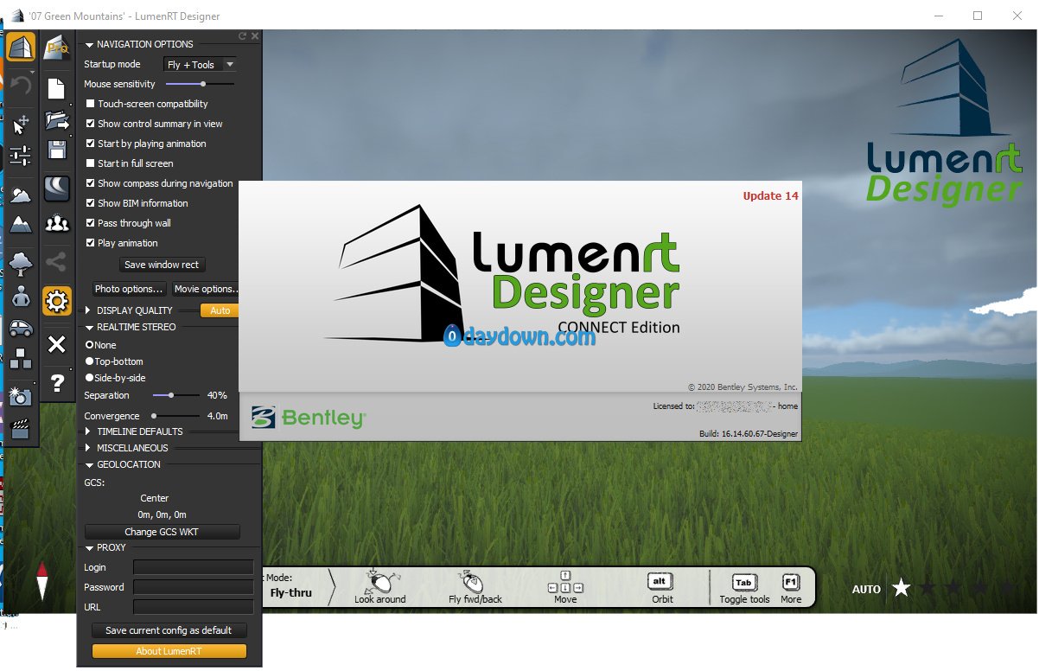Save the scene with the floppy disk icon
1039x671 pixels.
point(57,150)
